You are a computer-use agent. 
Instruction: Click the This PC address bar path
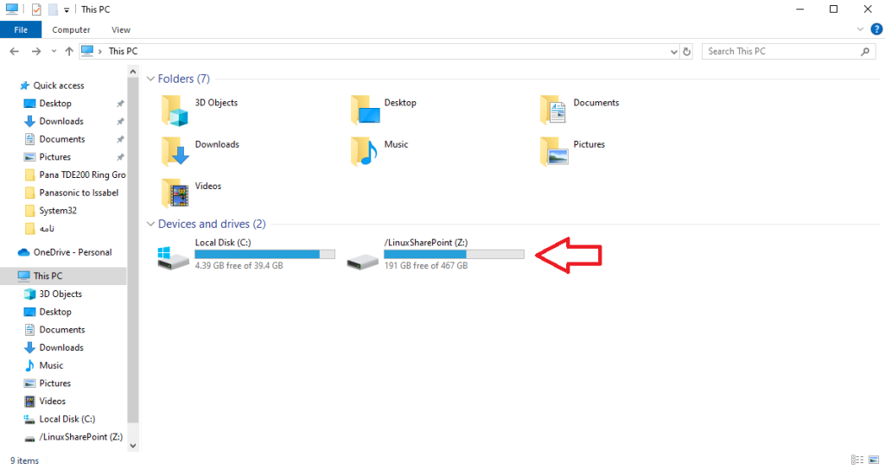tap(123, 51)
